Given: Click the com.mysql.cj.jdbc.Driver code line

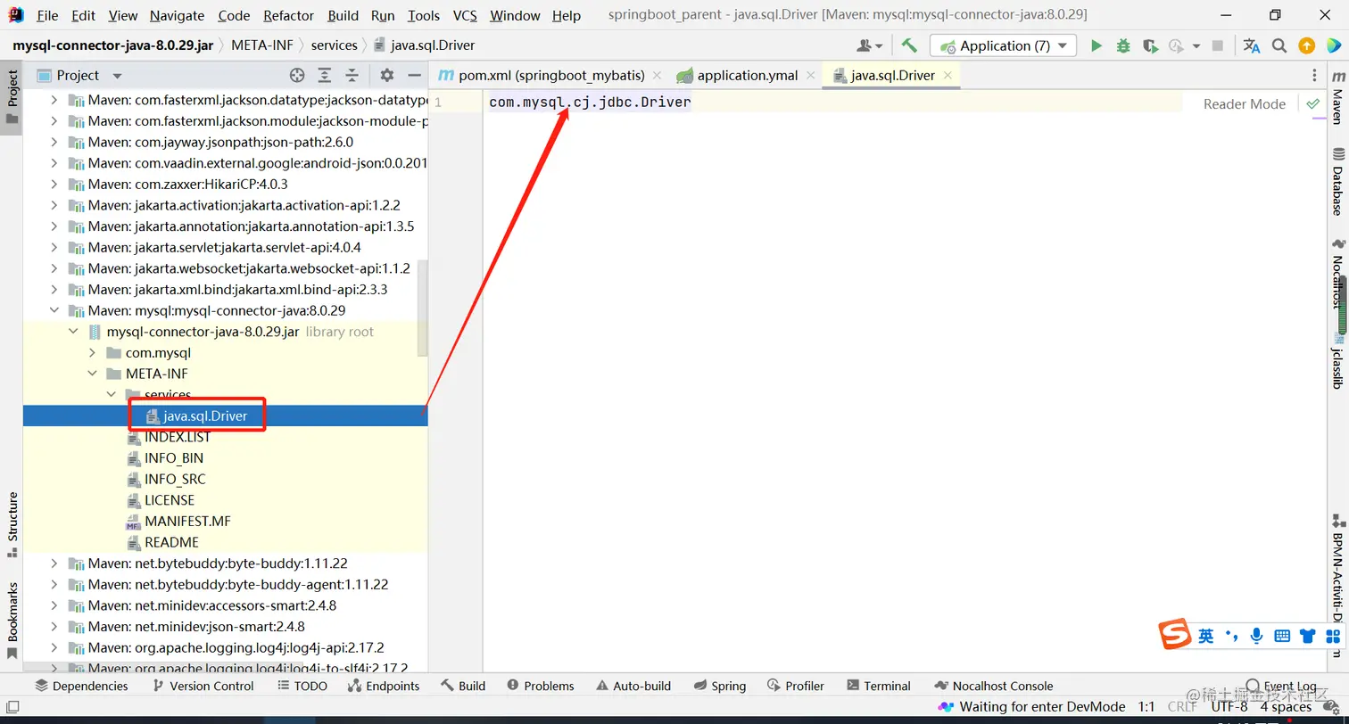Looking at the screenshot, I should pos(590,103).
